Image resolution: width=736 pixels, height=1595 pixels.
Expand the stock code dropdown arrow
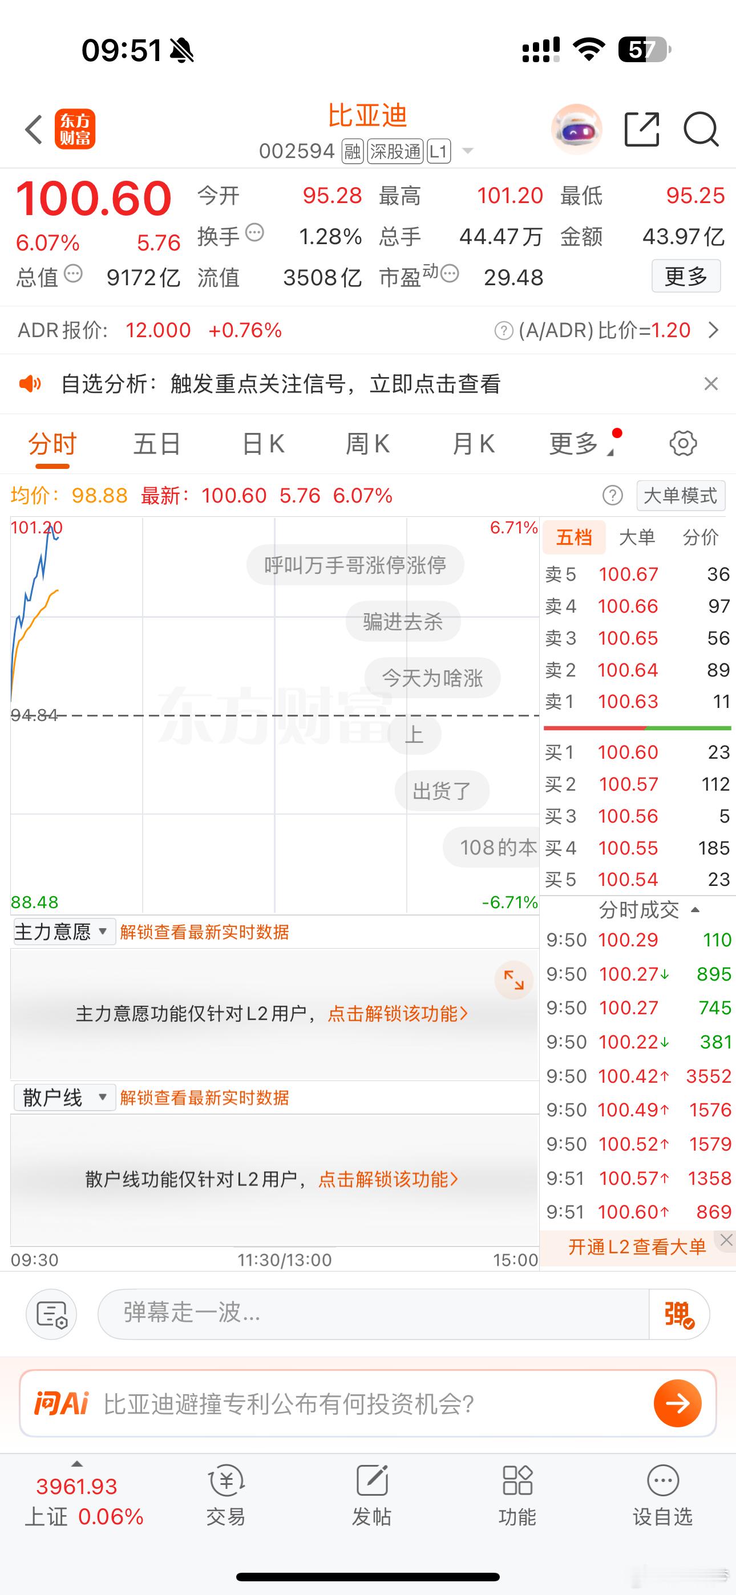468,151
